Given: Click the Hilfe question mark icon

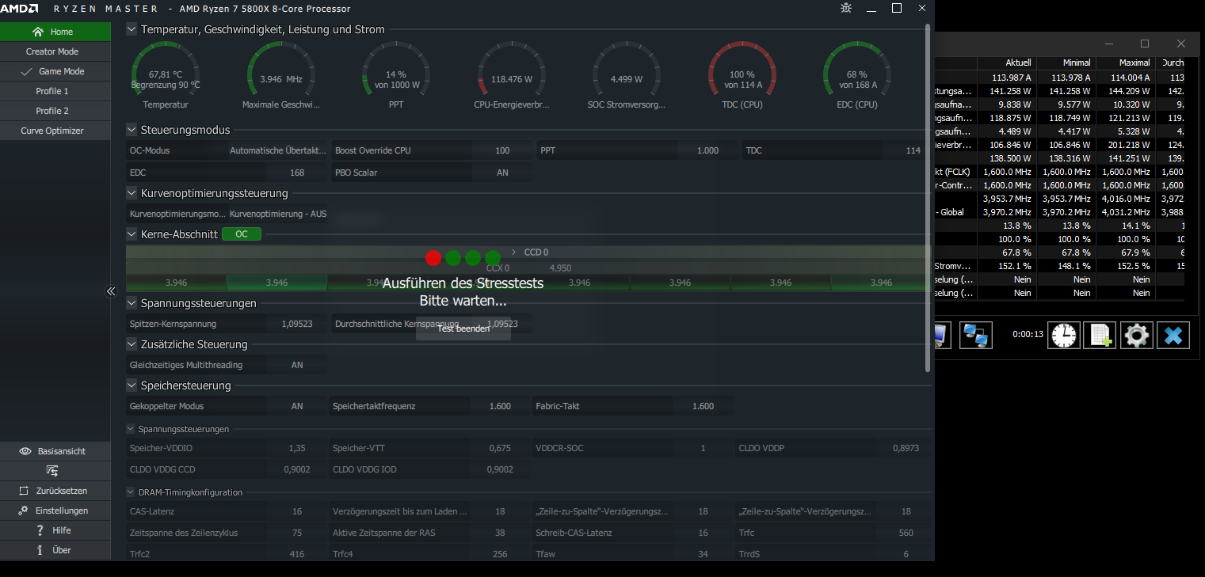Looking at the screenshot, I should click(x=40, y=530).
